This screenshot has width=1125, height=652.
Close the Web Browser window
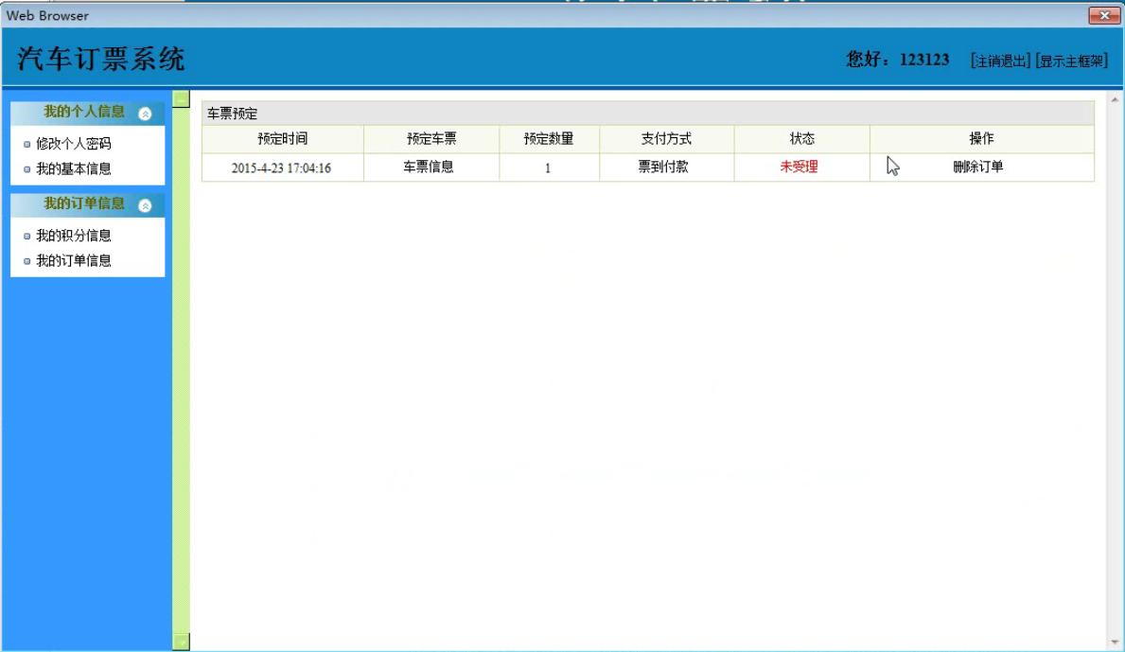1104,15
